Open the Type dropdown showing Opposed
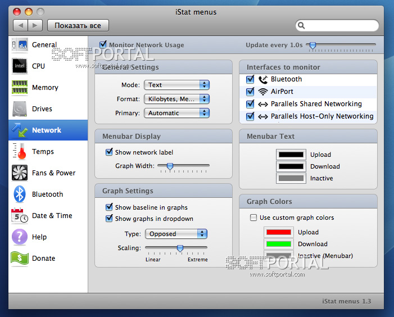Image resolution: width=394 pixels, height=317 pixels. (x=176, y=234)
